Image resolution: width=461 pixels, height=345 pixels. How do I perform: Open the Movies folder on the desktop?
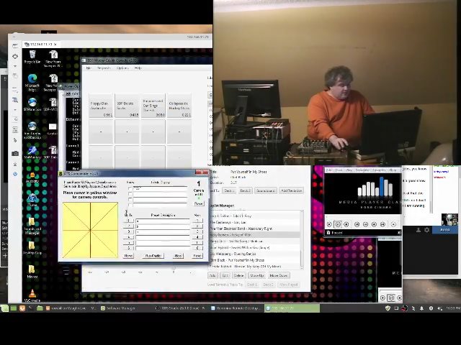pyautogui.click(x=32, y=272)
